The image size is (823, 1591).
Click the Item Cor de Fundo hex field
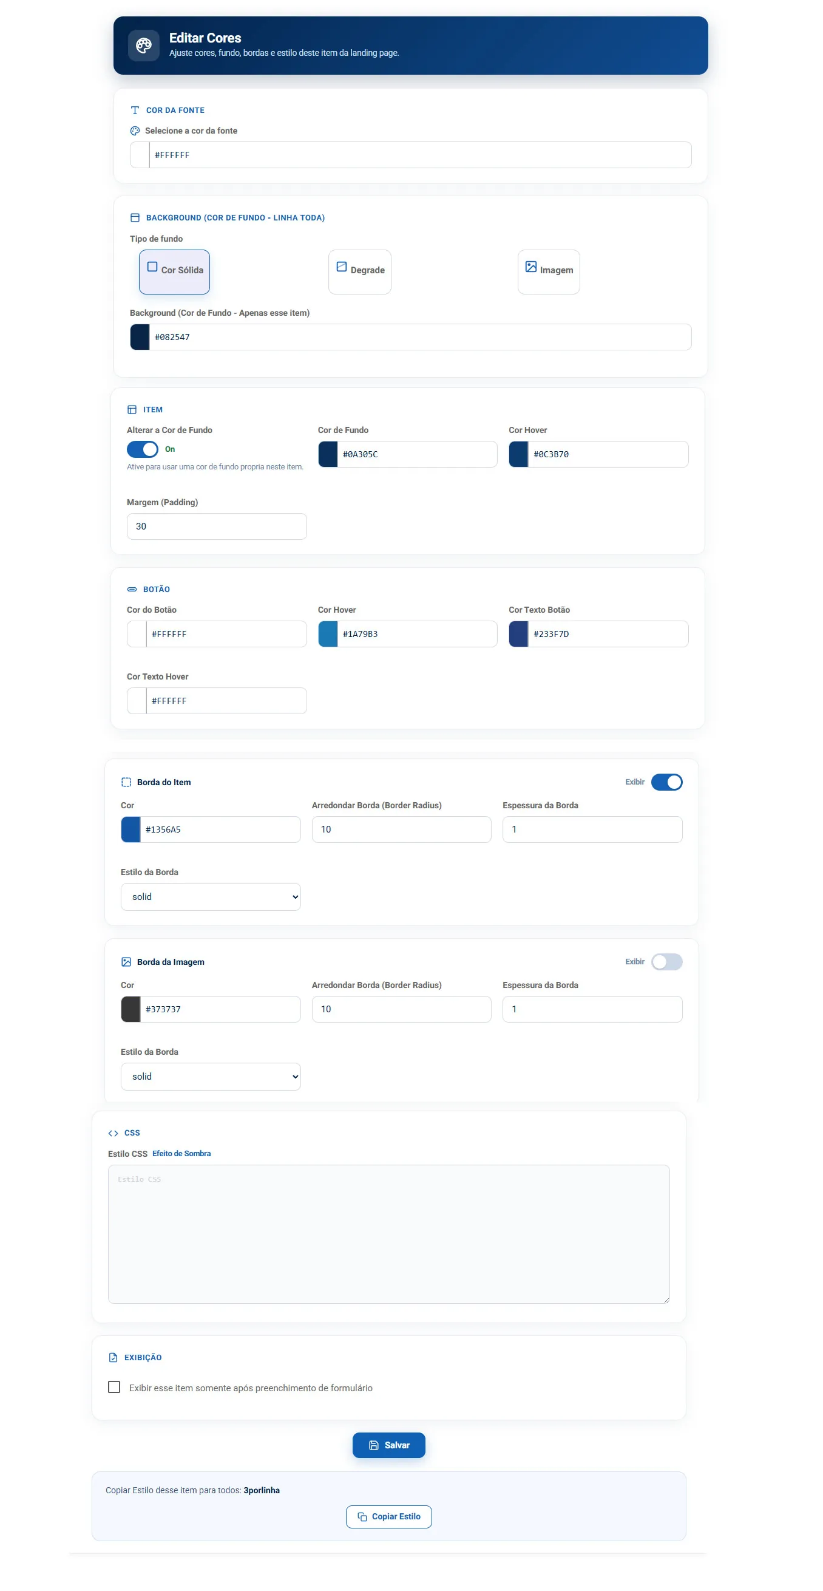point(418,455)
